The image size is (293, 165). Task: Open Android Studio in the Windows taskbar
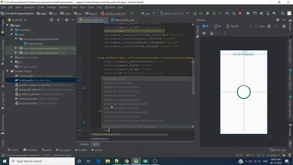pos(136,161)
